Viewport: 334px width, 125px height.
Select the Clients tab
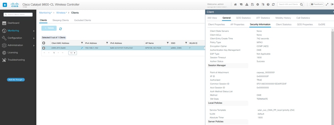click(43, 20)
